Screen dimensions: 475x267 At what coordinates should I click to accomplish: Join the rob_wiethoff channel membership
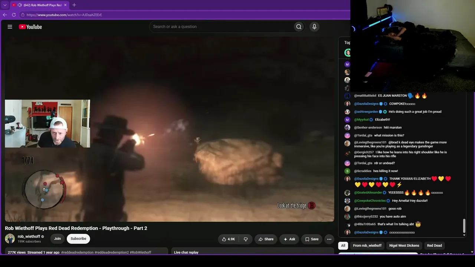point(58,239)
